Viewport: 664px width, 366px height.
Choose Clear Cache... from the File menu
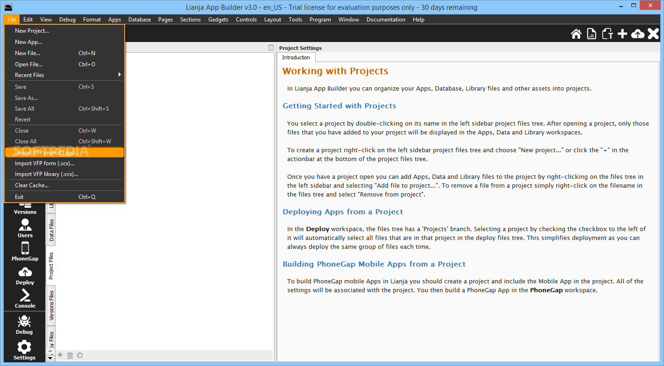(x=64, y=185)
